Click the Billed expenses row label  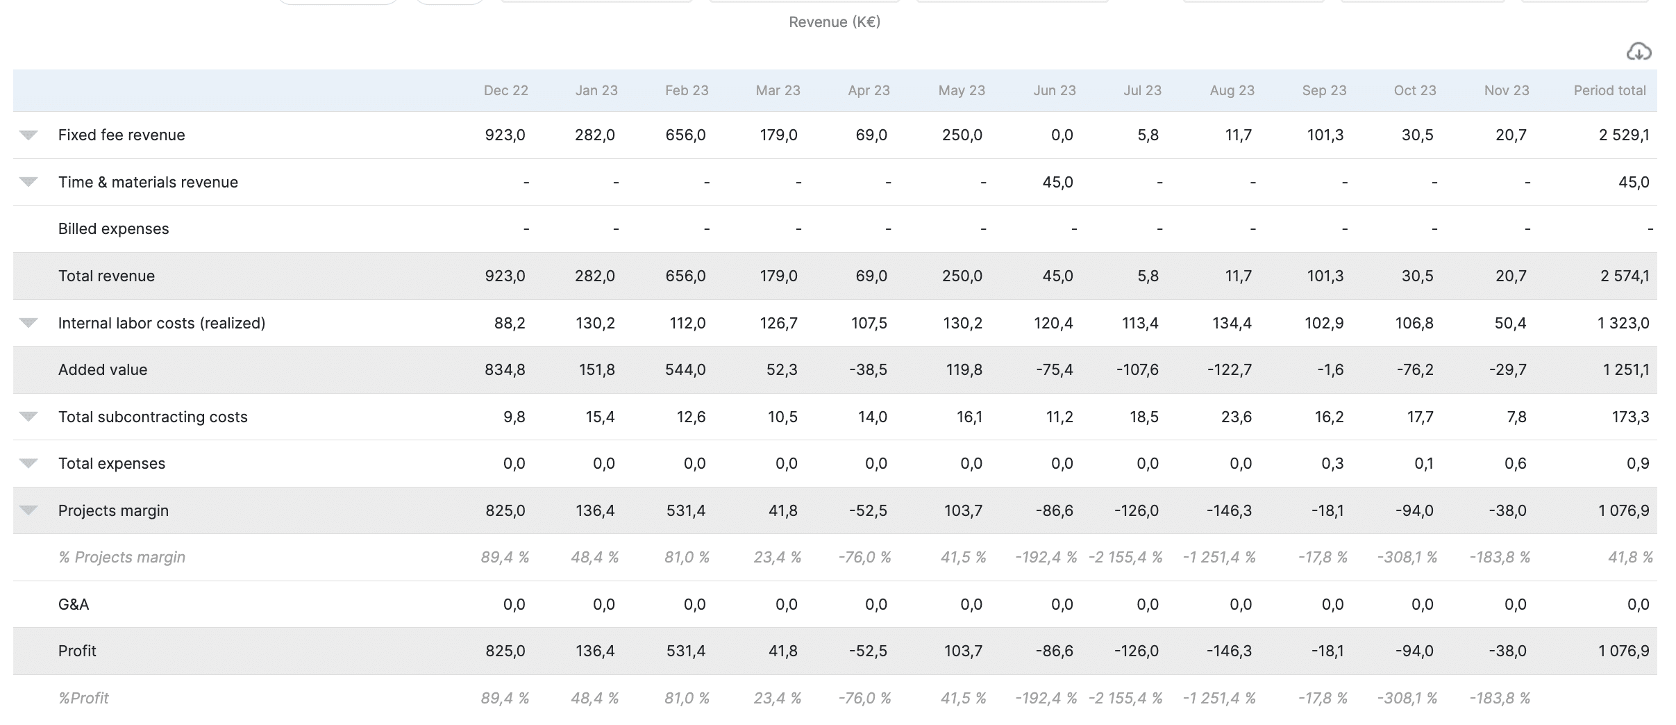[x=113, y=228]
